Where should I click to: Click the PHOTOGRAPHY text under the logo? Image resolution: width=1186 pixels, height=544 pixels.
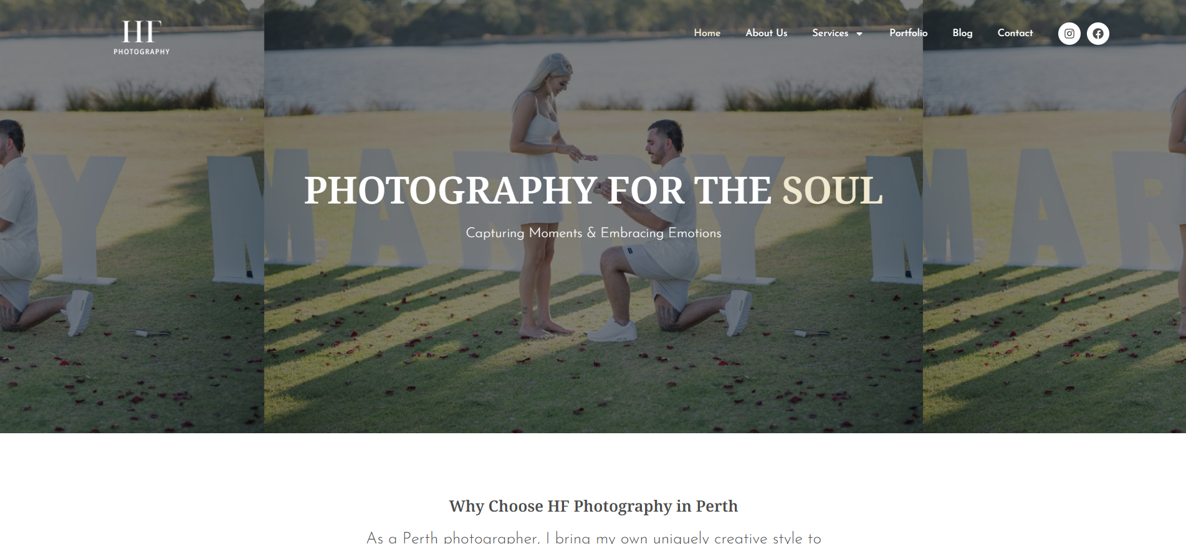coord(141,52)
